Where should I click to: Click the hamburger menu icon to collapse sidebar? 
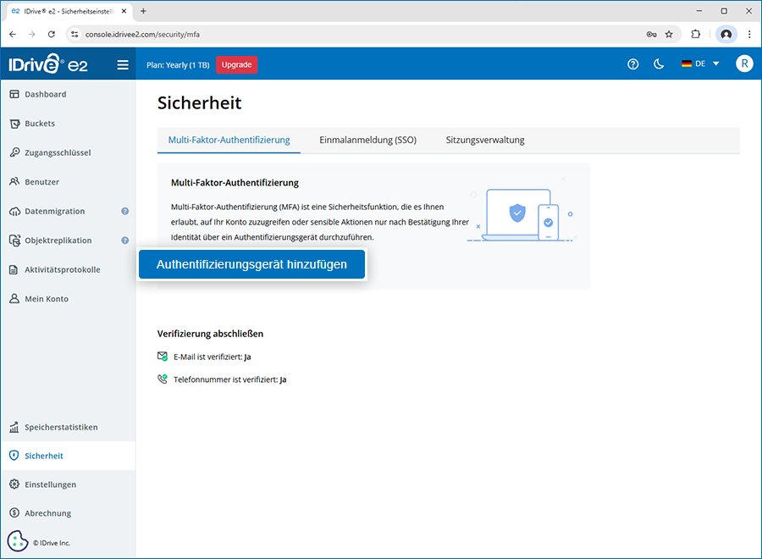(x=123, y=64)
